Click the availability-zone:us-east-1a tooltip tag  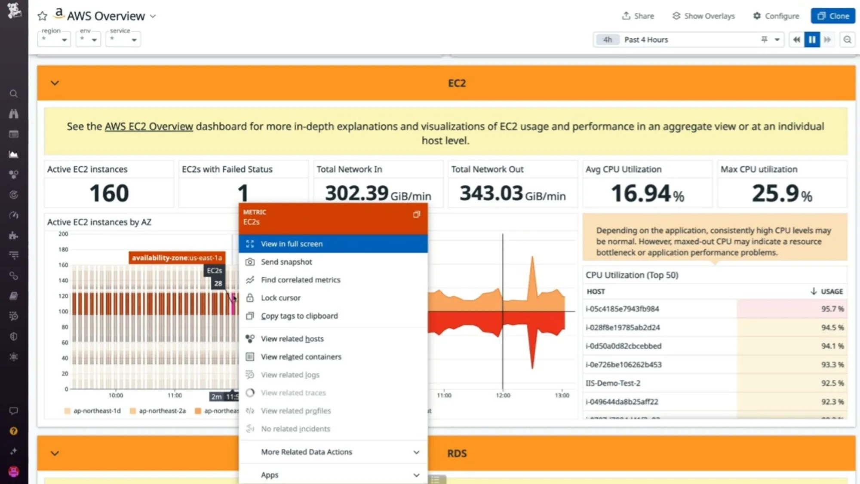point(177,258)
